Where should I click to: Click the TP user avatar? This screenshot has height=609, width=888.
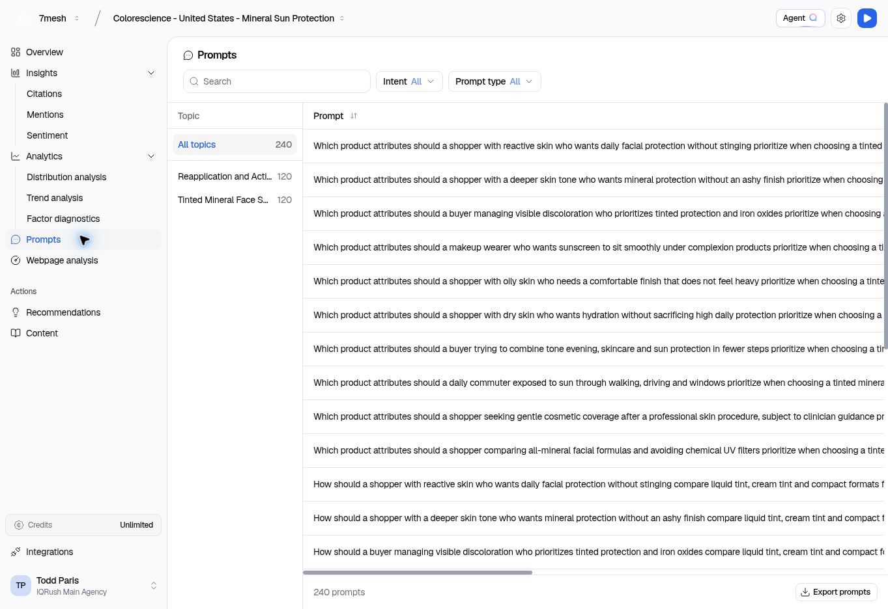[21, 586]
